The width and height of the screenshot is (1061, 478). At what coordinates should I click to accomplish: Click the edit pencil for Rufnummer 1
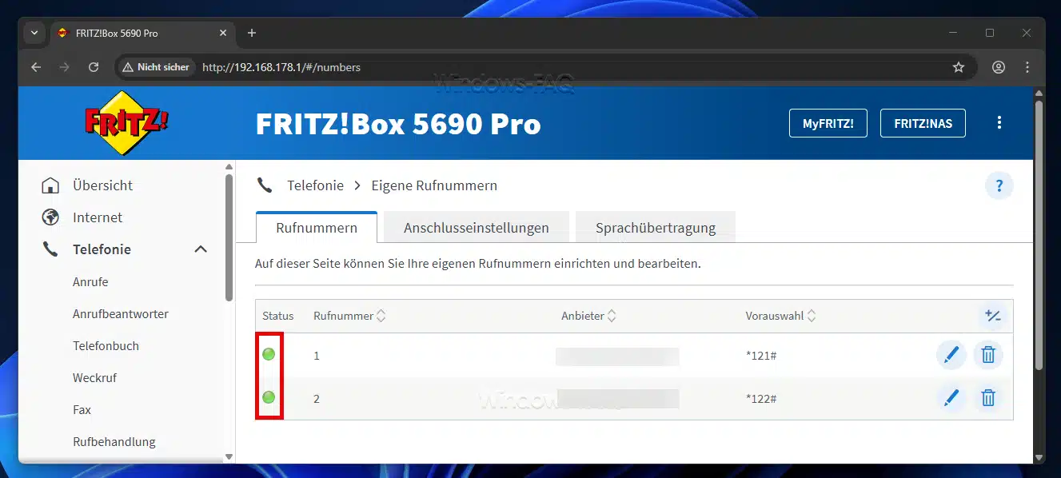coord(951,355)
